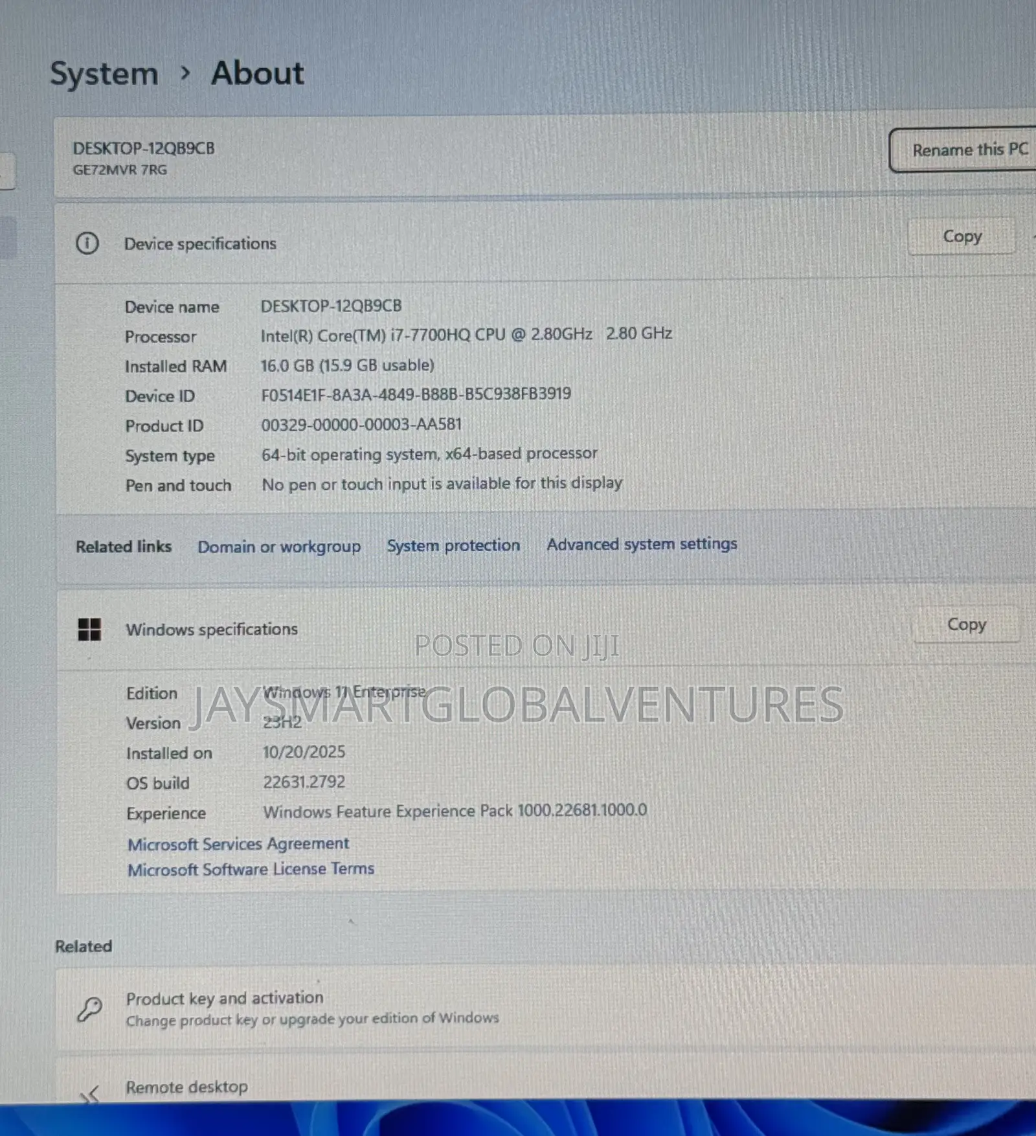The width and height of the screenshot is (1036, 1136).
Task: Select the About breadcrumb title
Action: coord(258,73)
